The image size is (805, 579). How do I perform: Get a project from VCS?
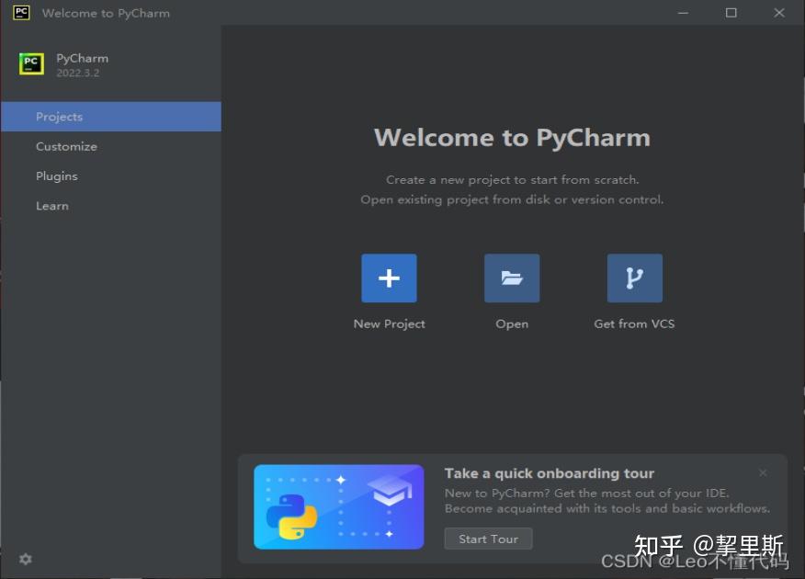click(x=634, y=278)
